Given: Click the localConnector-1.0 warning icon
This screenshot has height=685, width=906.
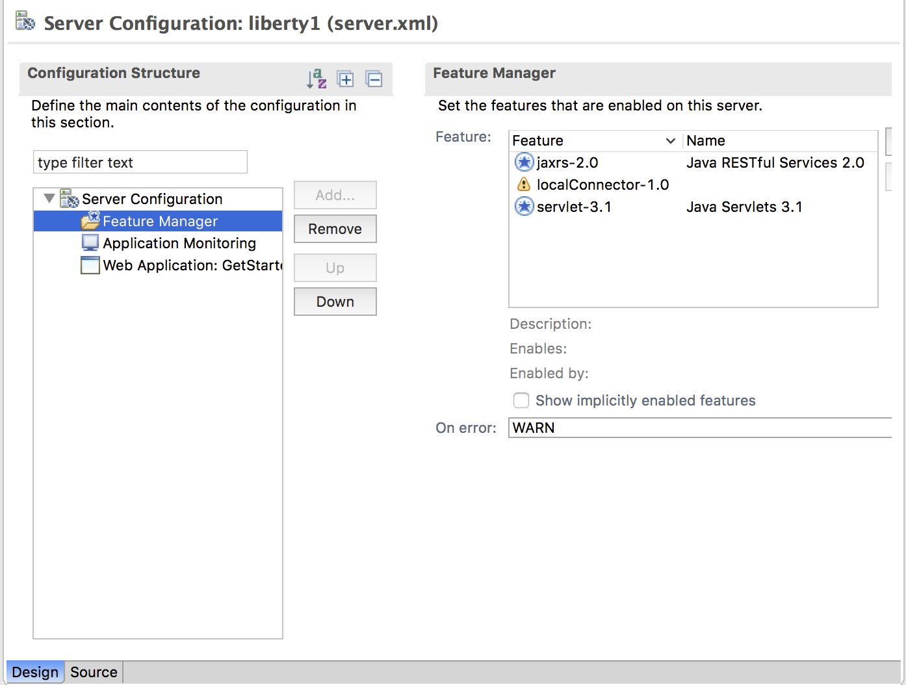Looking at the screenshot, I should (x=524, y=185).
